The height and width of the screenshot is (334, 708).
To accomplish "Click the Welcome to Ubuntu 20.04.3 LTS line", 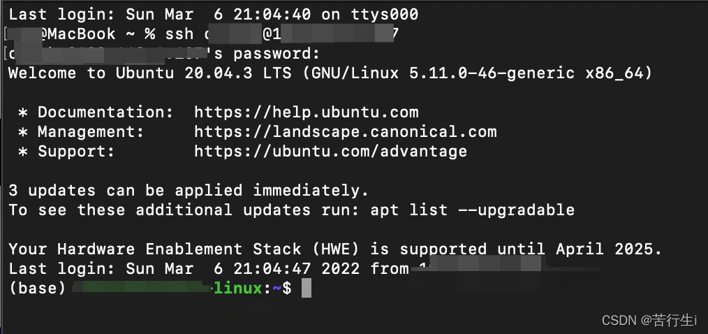I will click(x=330, y=73).
